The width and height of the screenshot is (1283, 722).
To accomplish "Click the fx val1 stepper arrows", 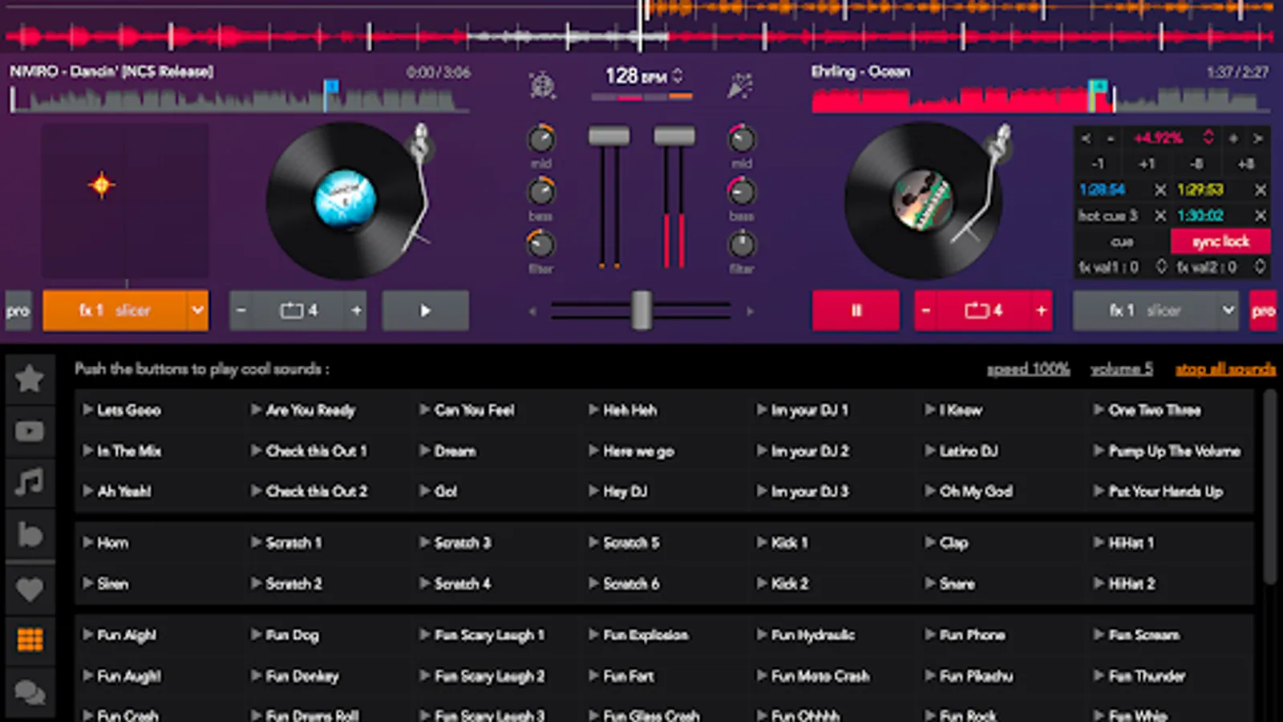I will coord(1160,266).
